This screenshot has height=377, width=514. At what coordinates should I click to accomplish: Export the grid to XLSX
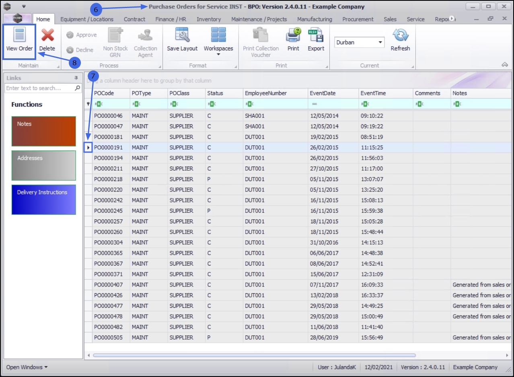pos(316,35)
